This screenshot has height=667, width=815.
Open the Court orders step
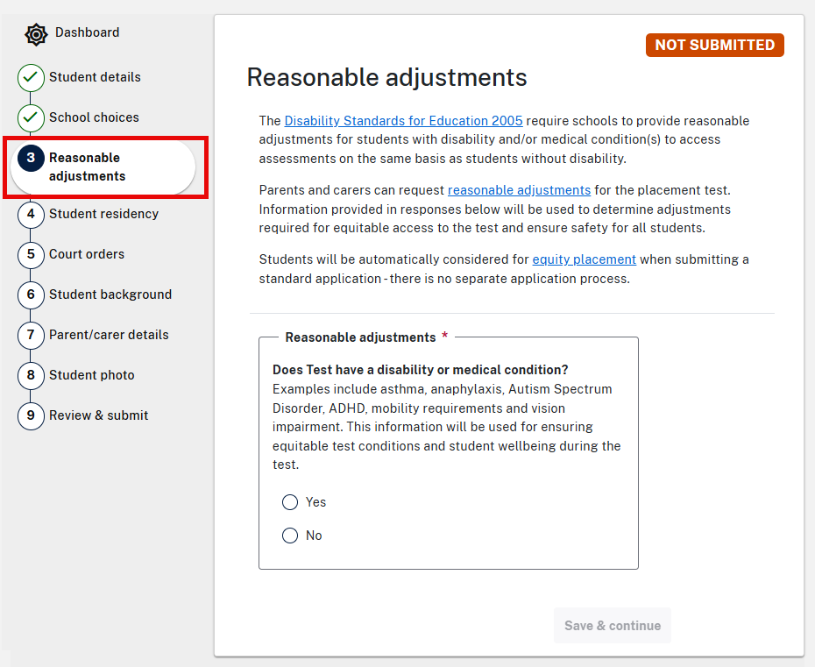point(87,255)
